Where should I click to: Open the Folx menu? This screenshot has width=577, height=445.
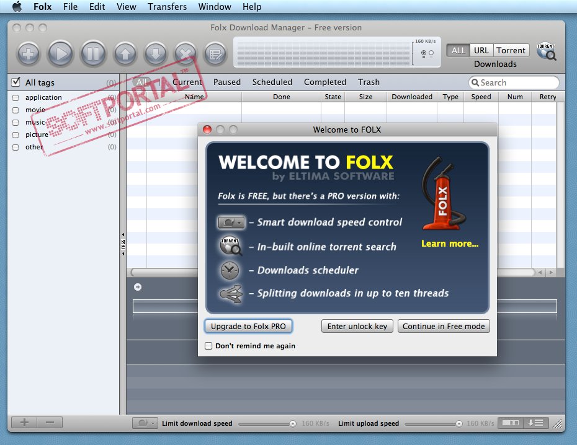coord(42,7)
